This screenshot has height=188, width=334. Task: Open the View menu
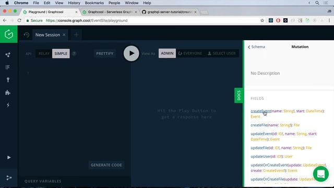[59, 3]
